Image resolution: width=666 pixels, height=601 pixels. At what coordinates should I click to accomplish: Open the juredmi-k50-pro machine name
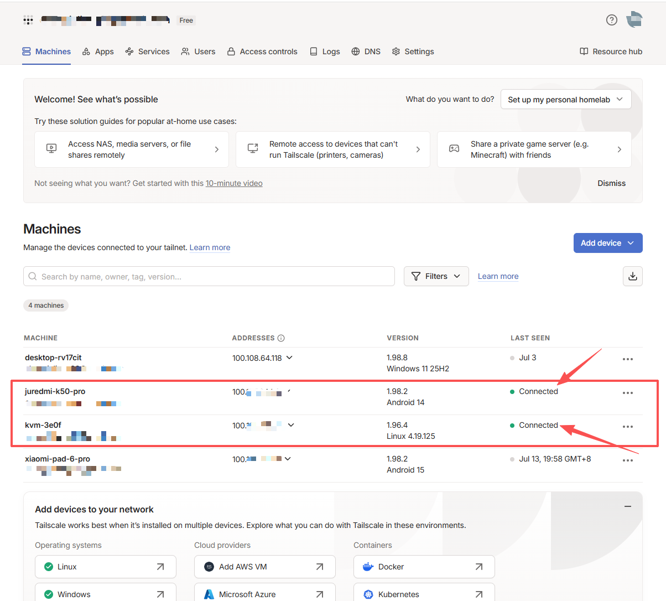pyautogui.click(x=55, y=391)
